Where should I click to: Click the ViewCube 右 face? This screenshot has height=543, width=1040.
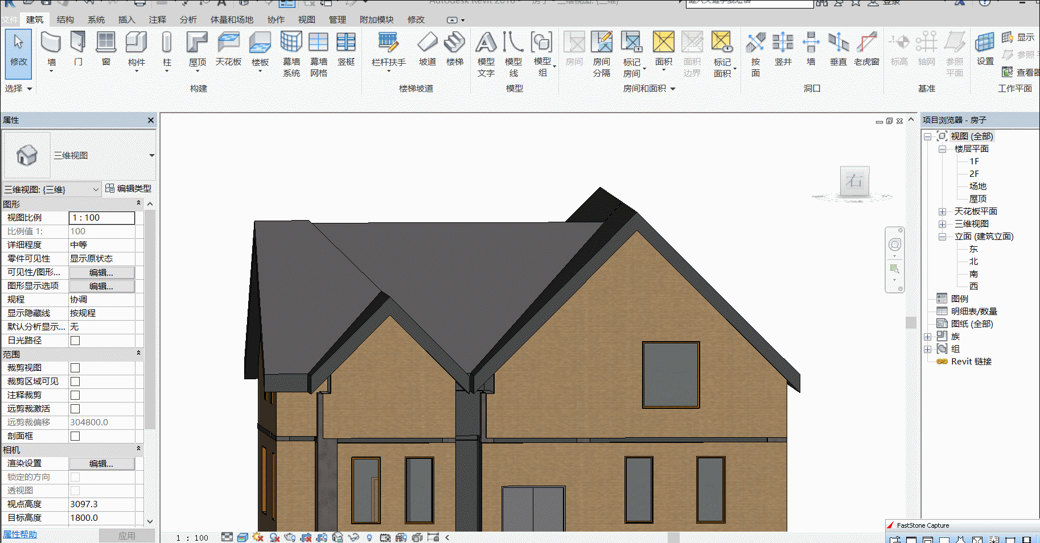click(854, 181)
